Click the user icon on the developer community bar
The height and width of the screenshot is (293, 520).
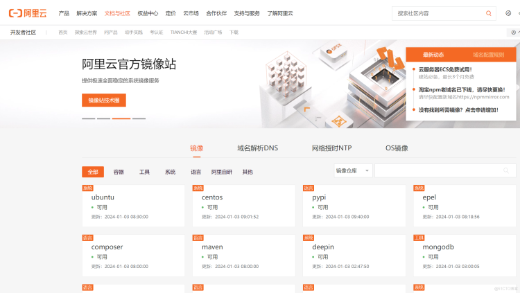pos(513,33)
